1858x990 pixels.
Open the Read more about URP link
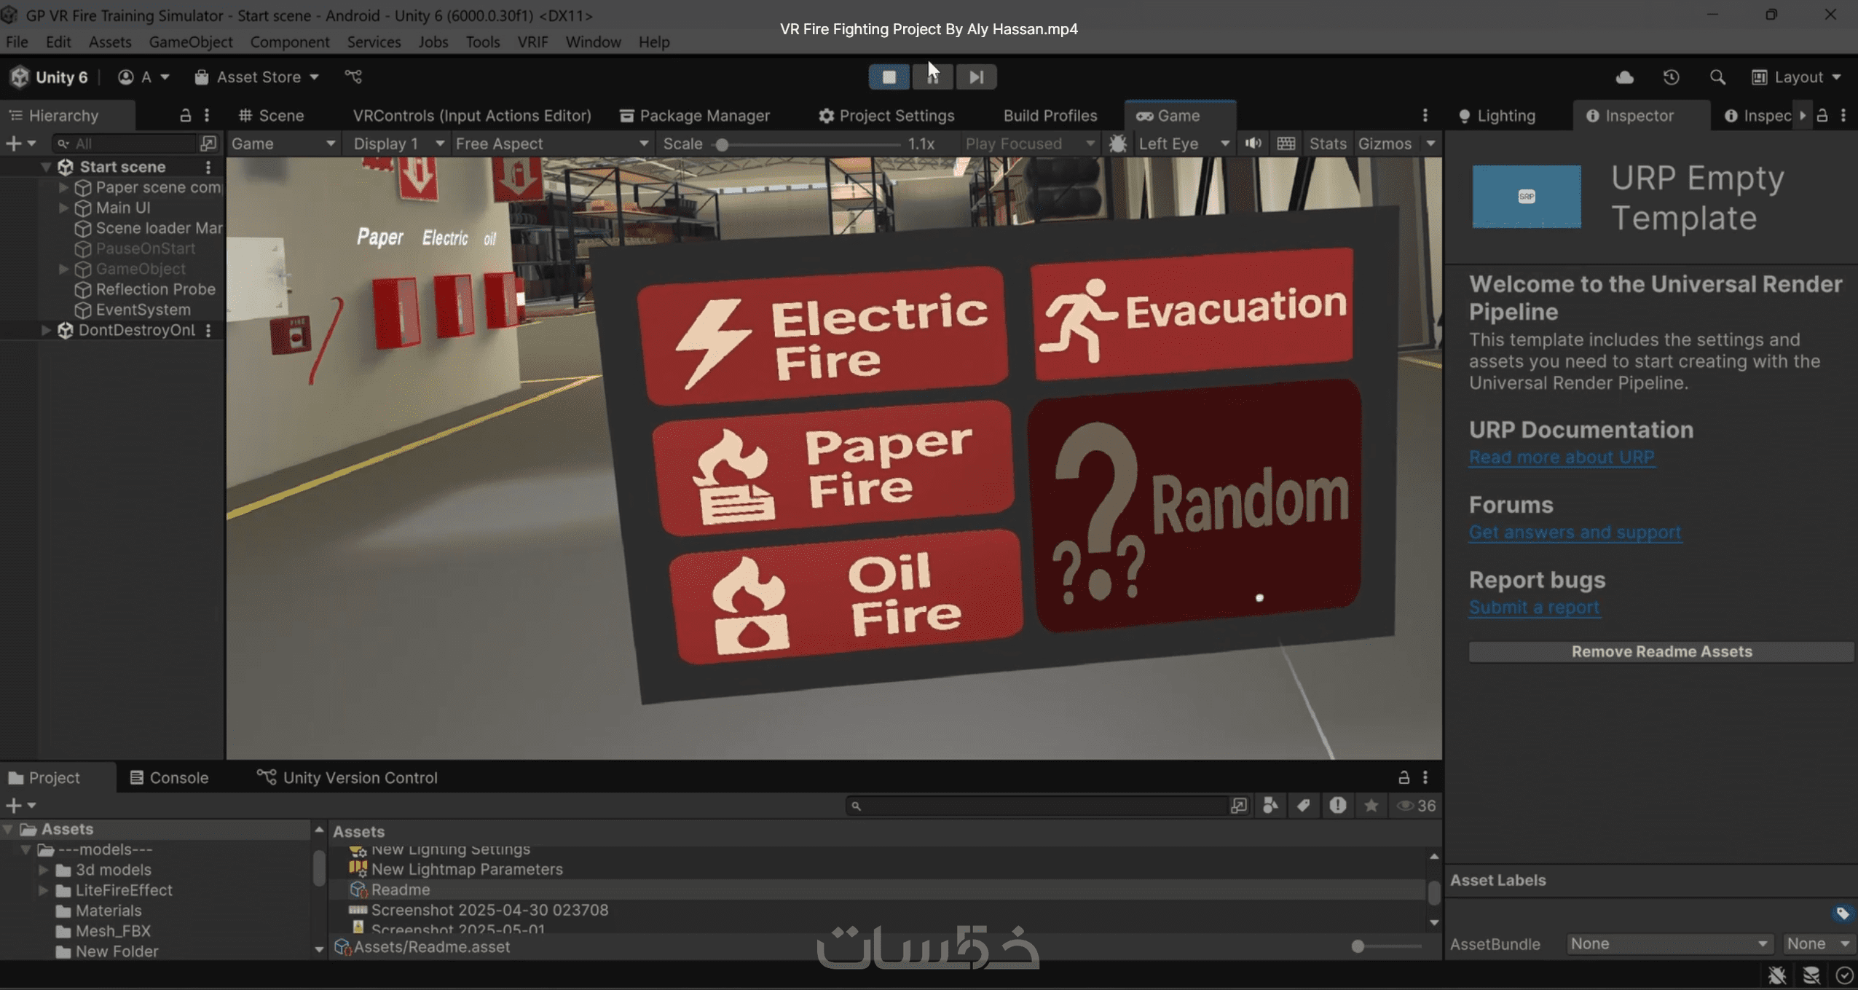point(1561,457)
